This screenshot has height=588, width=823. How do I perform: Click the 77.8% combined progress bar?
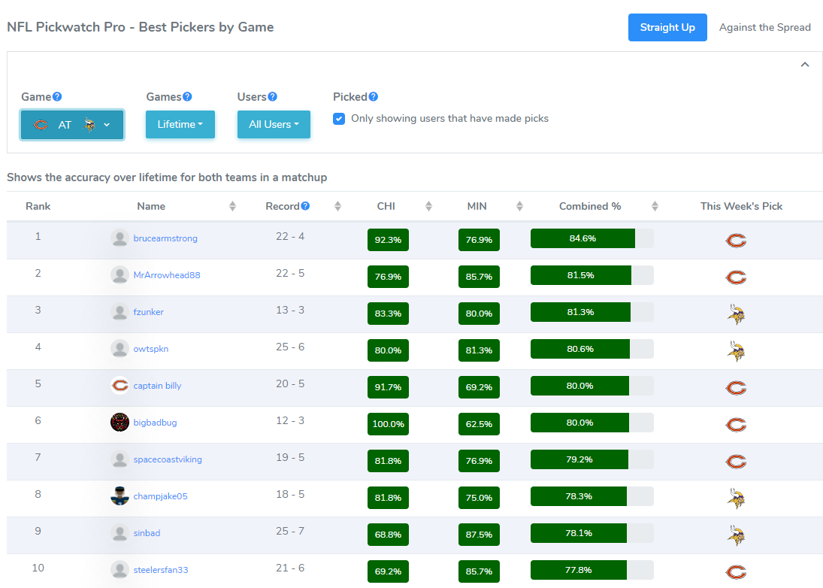[x=592, y=570]
